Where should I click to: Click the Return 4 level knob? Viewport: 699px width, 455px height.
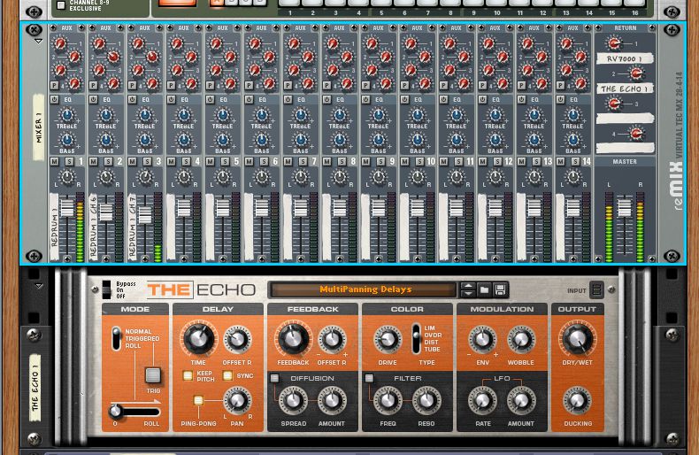click(636, 133)
